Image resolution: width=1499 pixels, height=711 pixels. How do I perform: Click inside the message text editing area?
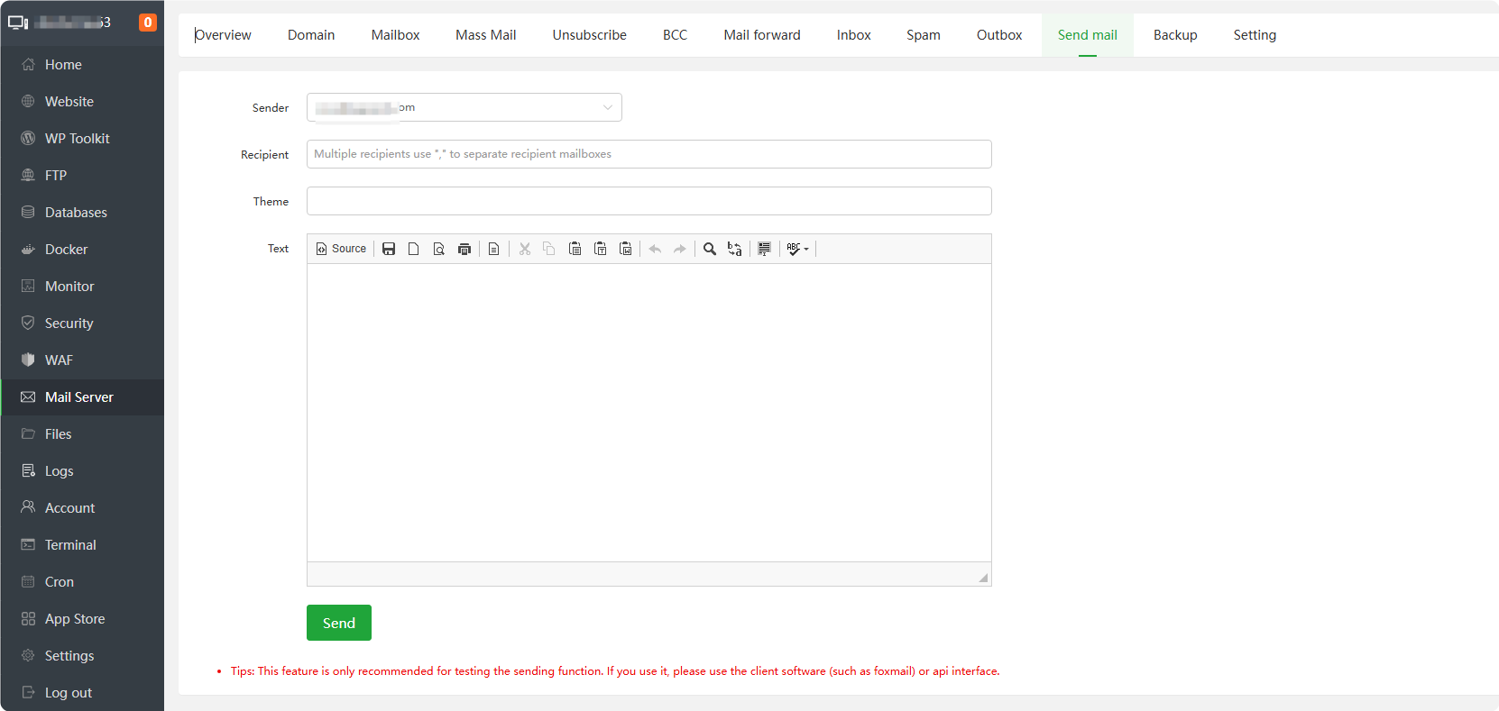click(x=649, y=413)
